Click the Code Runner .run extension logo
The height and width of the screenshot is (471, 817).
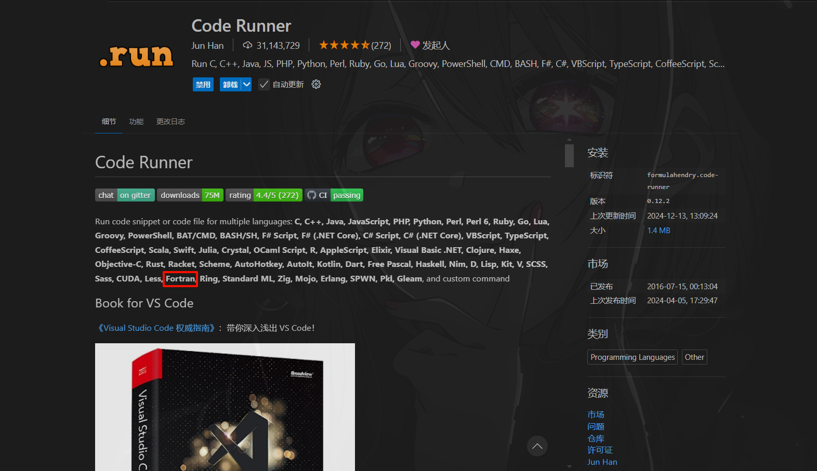point(136,56)
